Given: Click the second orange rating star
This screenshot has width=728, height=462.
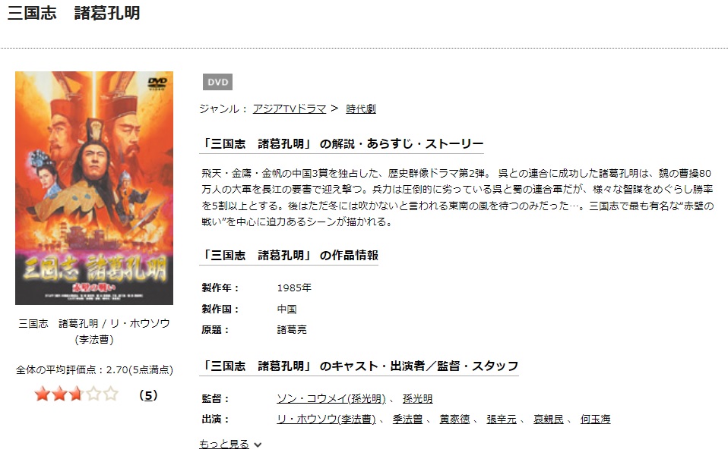Looking at the screenshot, I should tap(59, 394).
